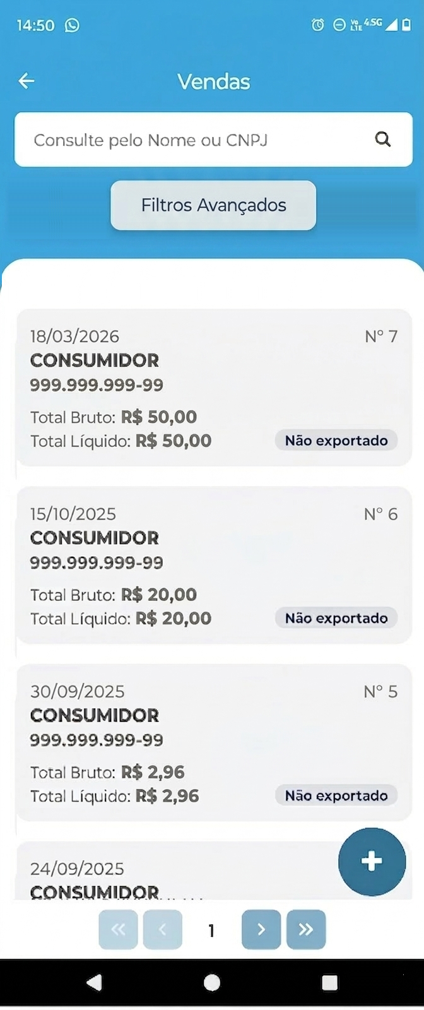Tap Android home circle button

pyautogui.click(x=213, y=982)
